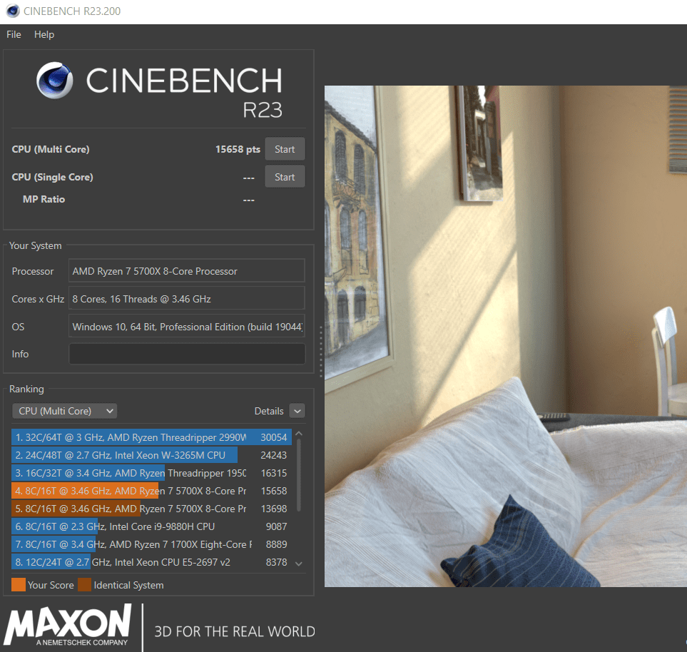Click the Your System group heading
The image size is (687, 652).
click(x=36, y=246)
